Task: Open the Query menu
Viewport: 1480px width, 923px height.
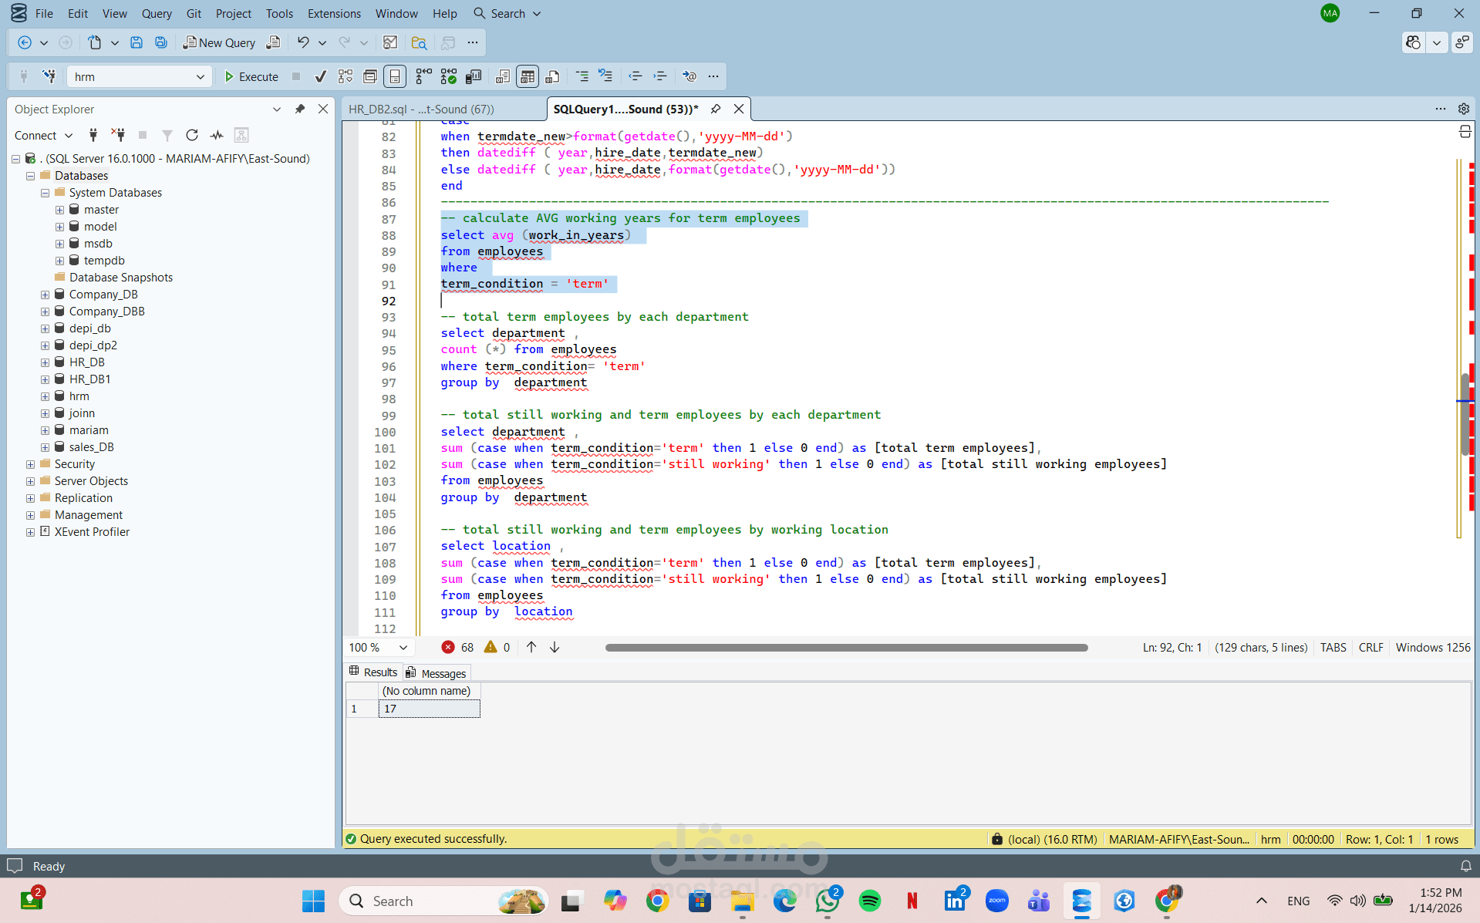Action: [x=156, y=13]
